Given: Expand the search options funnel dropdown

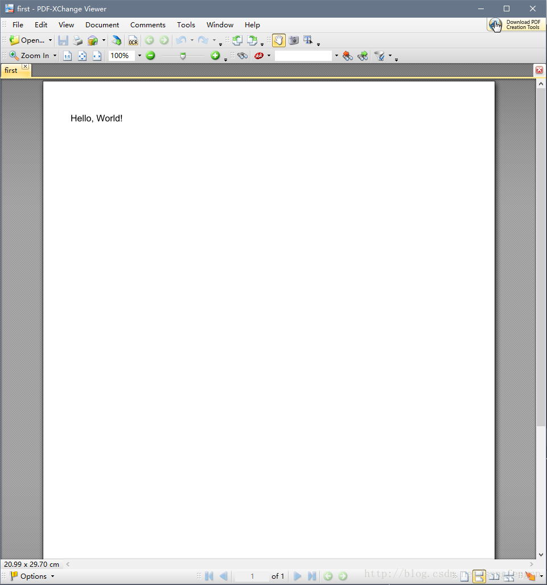Looking at the screenshot, I should point(390,56).
